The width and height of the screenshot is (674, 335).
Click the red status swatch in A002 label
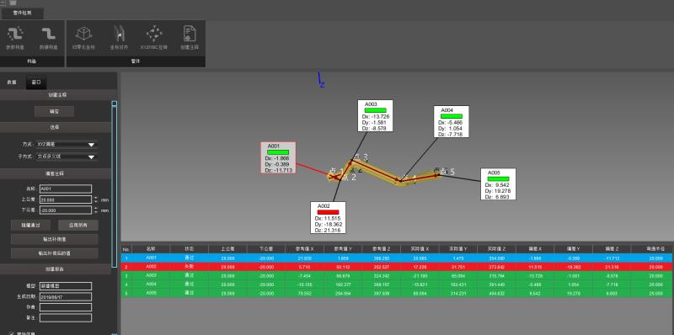pyautogui.click(x=328, y=212)
